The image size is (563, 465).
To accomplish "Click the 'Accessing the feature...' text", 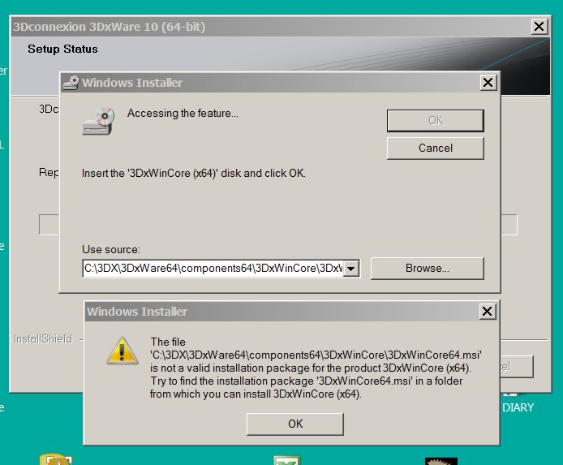I will 183,114.
